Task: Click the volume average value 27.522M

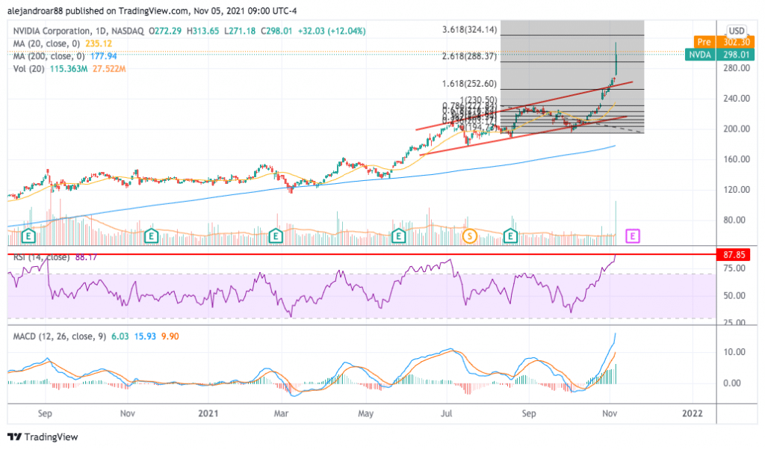Action: point(109,69)
